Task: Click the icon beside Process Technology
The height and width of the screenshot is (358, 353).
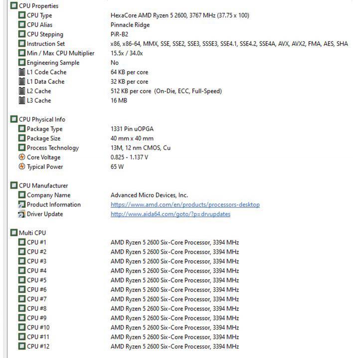Action: [22, 148]
